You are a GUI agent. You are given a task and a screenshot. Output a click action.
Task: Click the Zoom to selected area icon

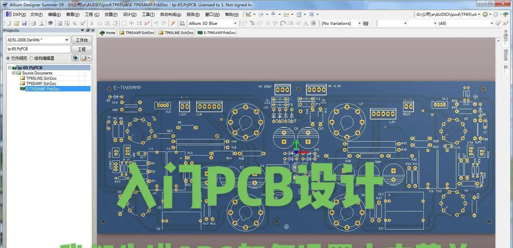point(67,23)
